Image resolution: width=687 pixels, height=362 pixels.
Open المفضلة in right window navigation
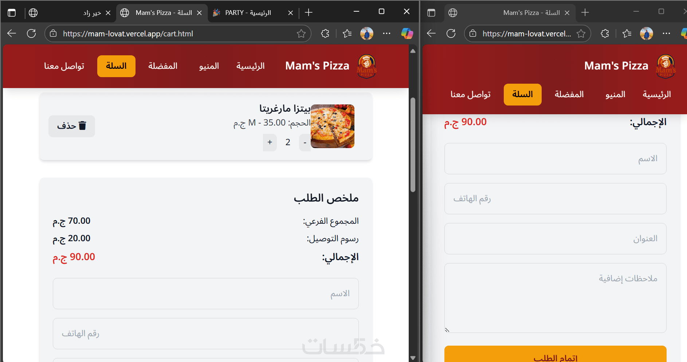[569, 95]
